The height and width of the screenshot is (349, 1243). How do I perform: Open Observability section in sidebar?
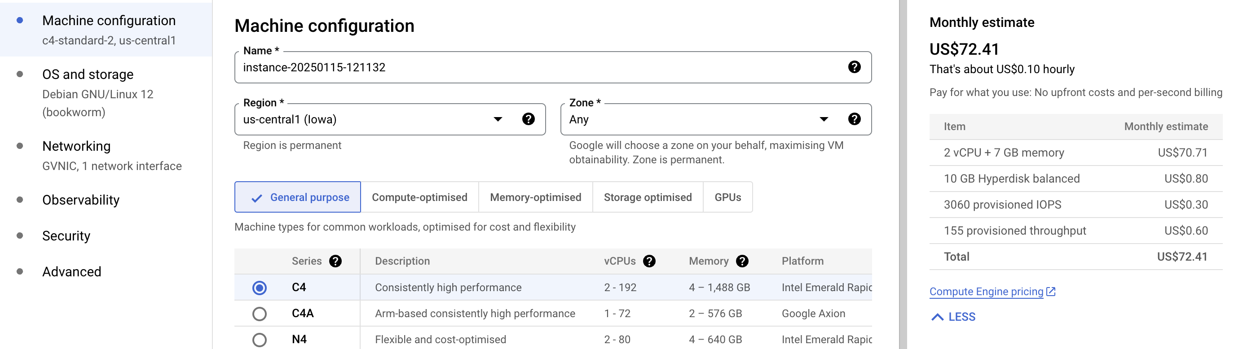(81, 200)
